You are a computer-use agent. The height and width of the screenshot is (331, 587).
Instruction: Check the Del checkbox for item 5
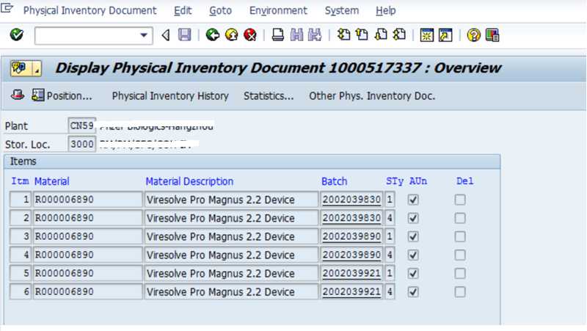tap(460, 273)
